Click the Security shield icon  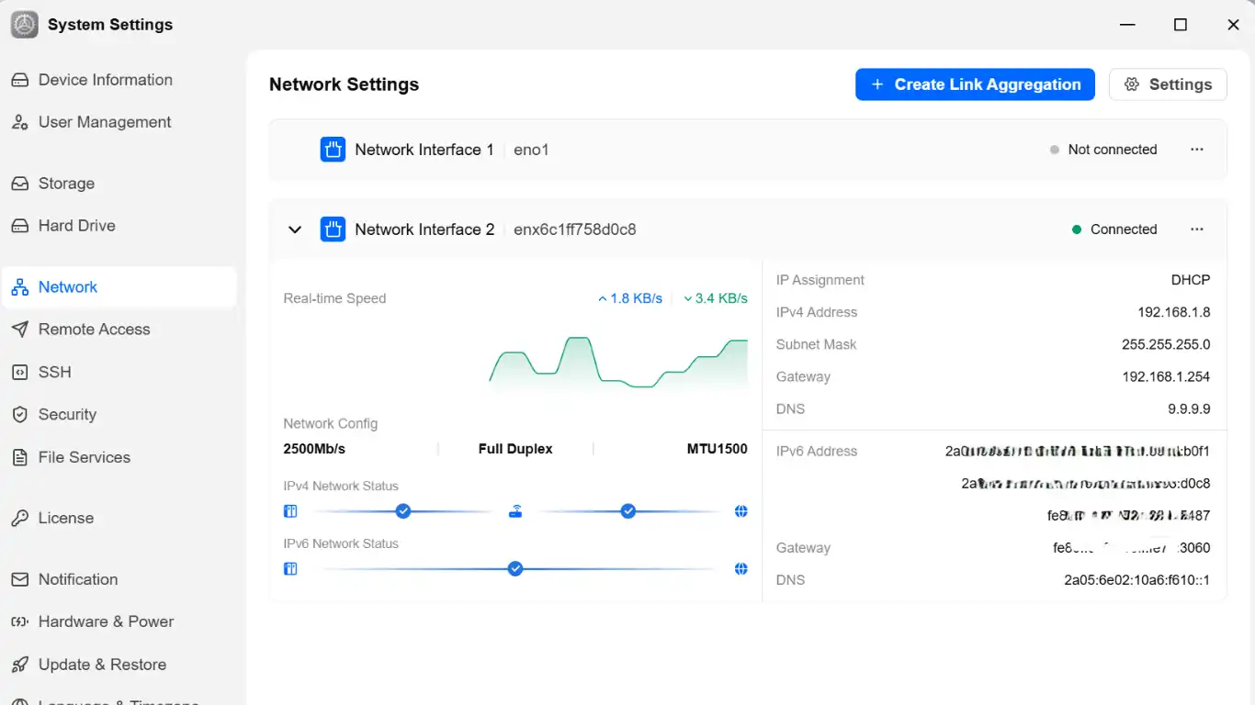point(19,415)
